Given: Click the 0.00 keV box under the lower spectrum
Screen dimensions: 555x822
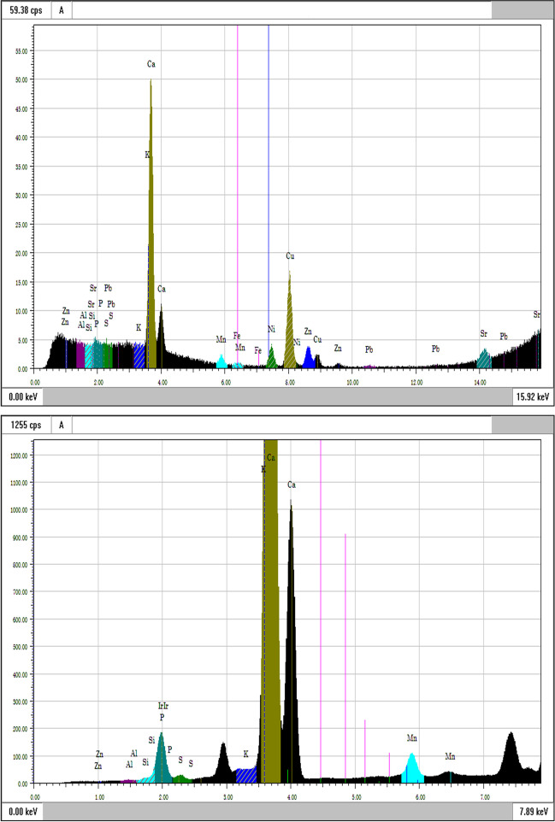Looking at the screenshot, I should pos(22,812).
